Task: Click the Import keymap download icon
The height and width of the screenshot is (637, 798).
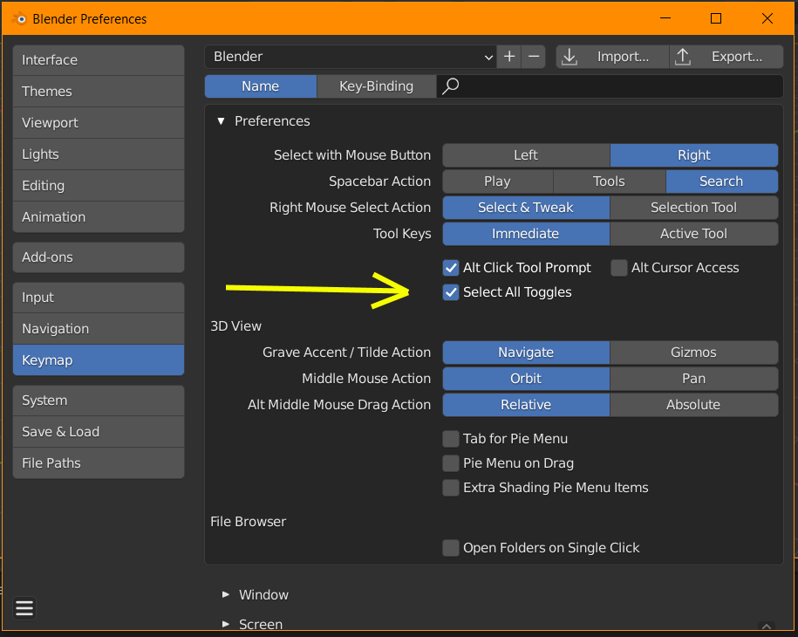Action: pyautogui.click(x=570, y=57)
